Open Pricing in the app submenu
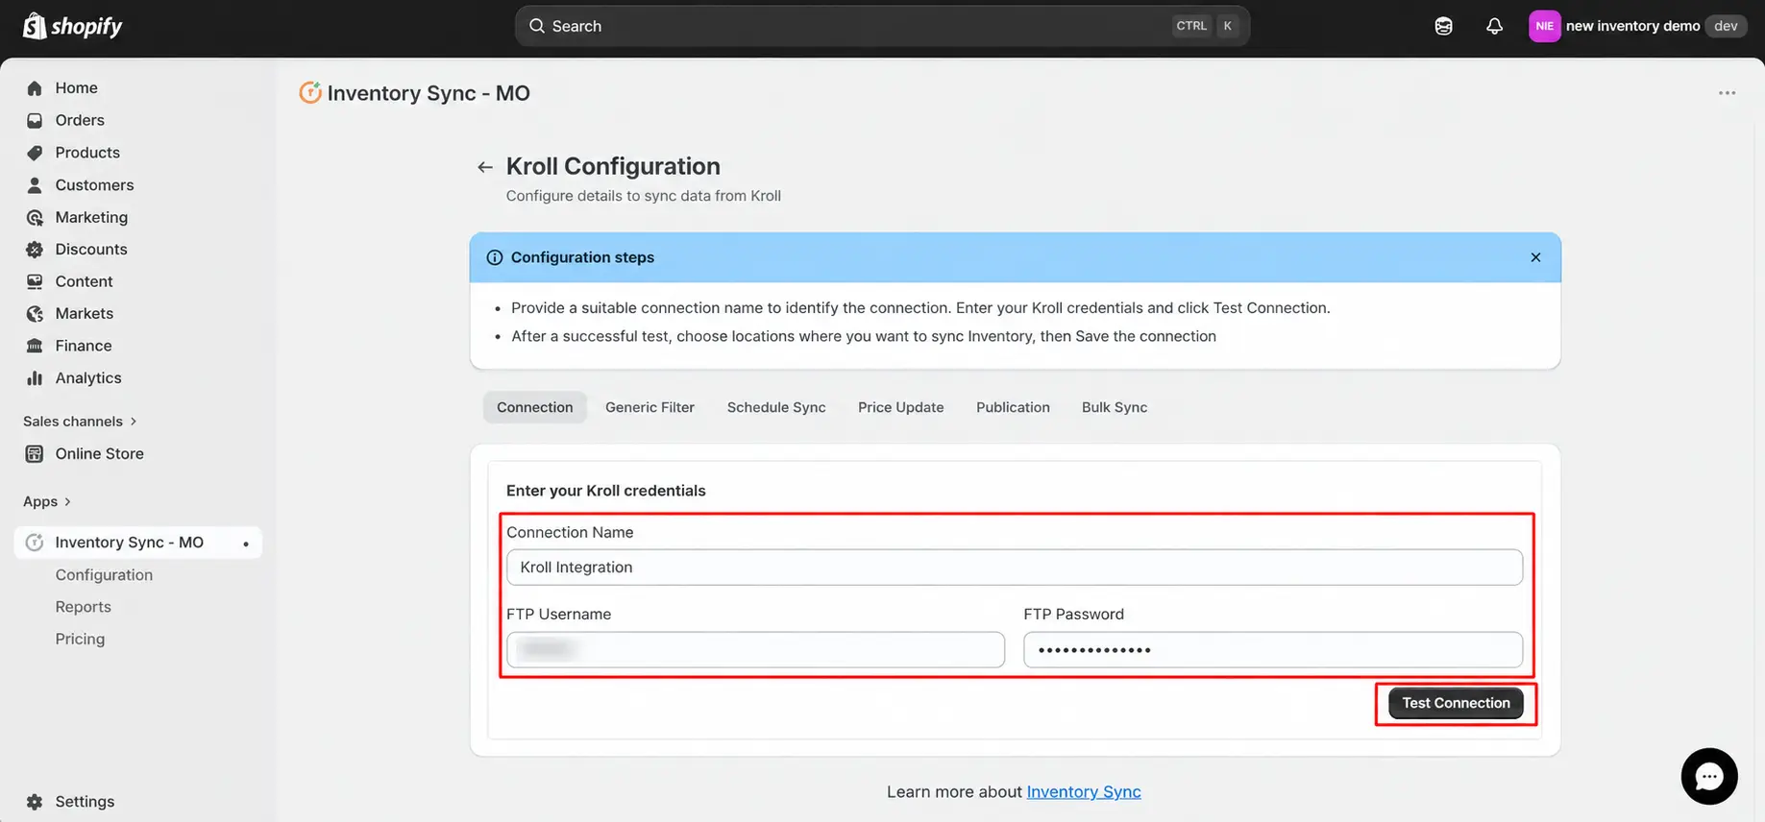This screenshot has width=1765, height=822. 80,640
